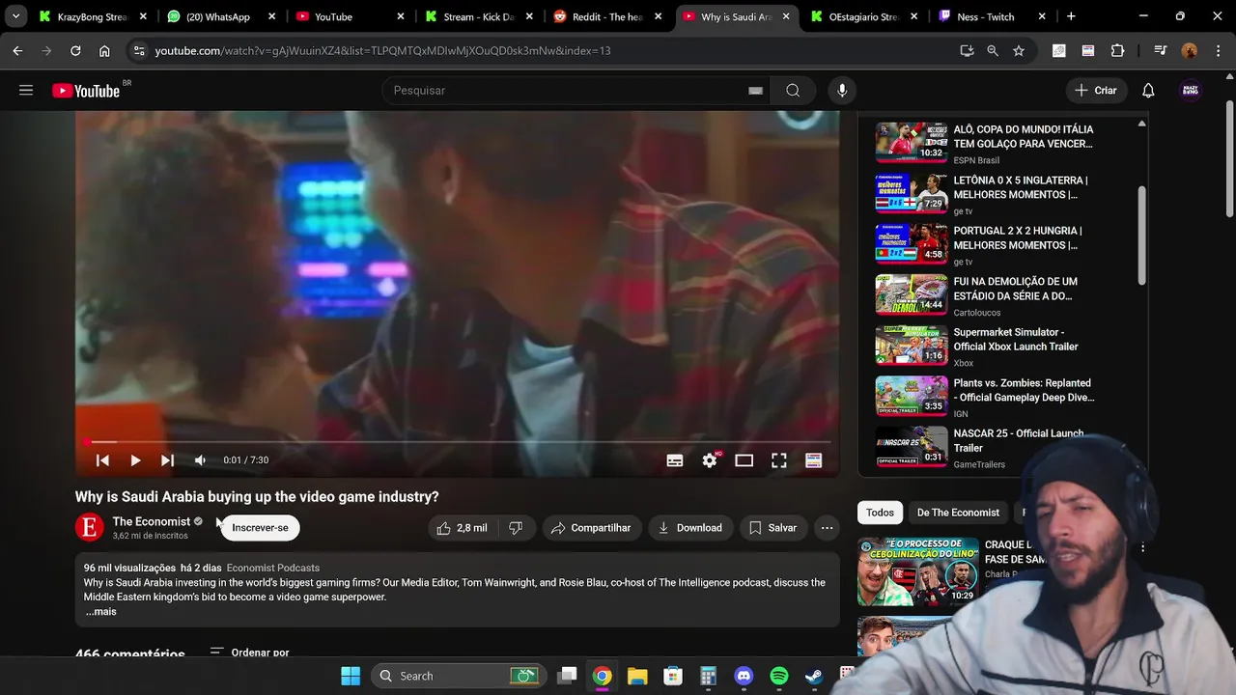Create content with the Criar button
1236x695 pixels.
click(1096, 91)
